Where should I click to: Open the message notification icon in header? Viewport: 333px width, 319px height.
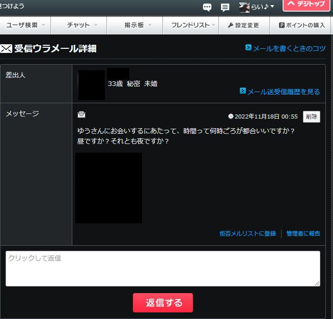point(225,7)
